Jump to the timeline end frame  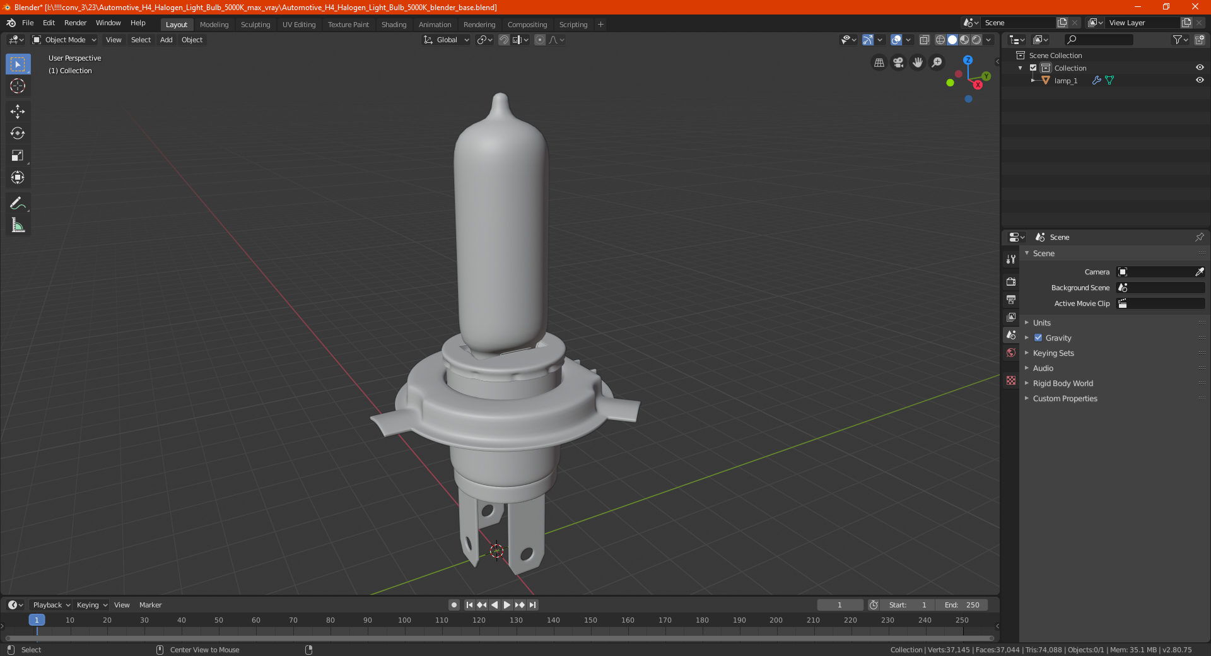click(x=532, y=605)
